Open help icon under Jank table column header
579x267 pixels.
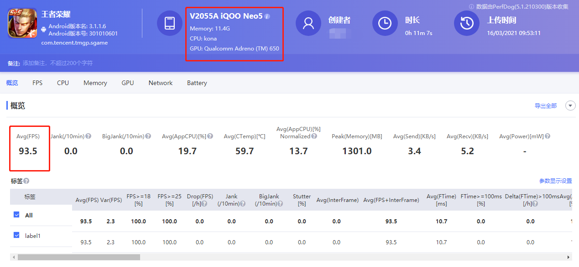242,204
